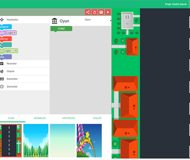
Task: Choose the rainbow candy background thumbnail
Action: point(89,140)
